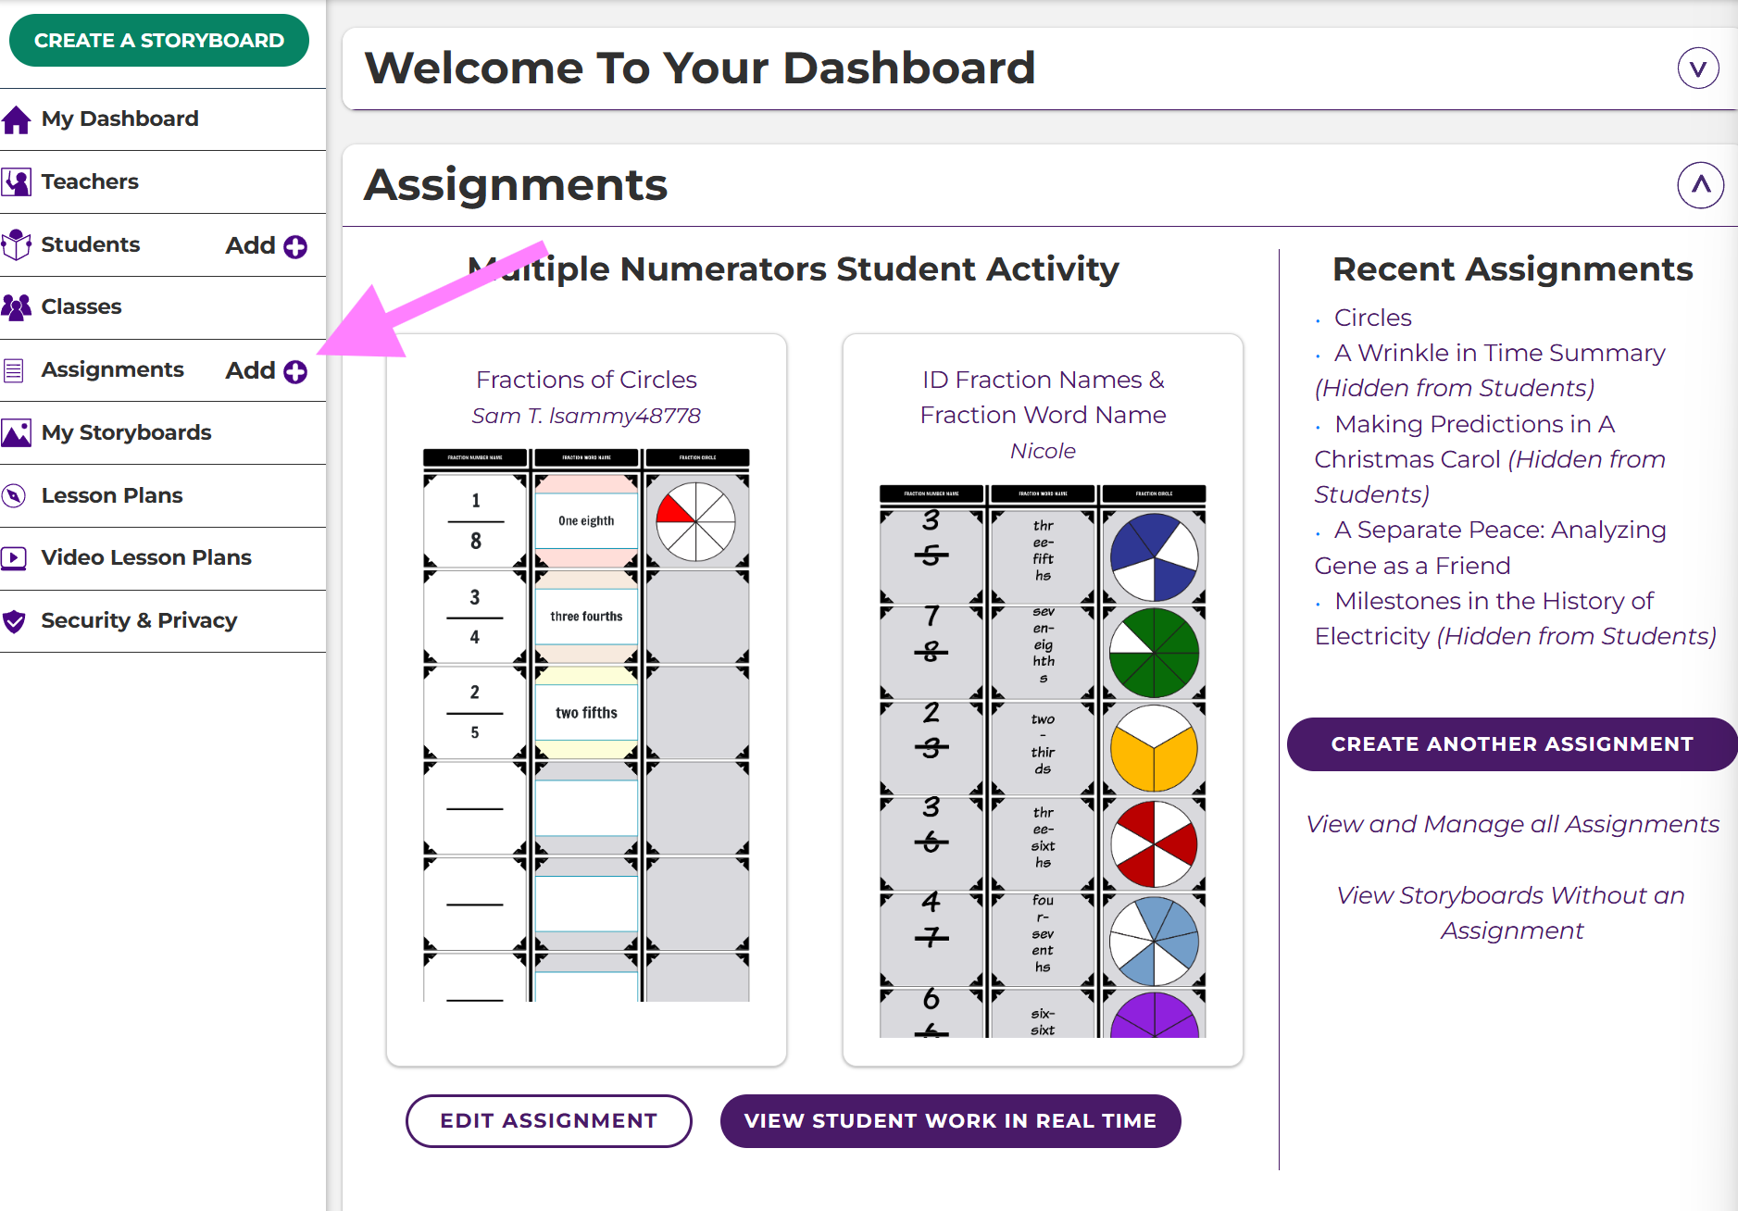Open View and Manage all Assignments link
This screenshot has height=1211, width=1738.
[x=1512, y=824]
